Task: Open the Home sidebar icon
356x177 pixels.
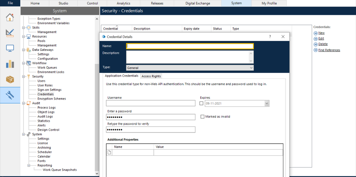Action: coord(10,17)
